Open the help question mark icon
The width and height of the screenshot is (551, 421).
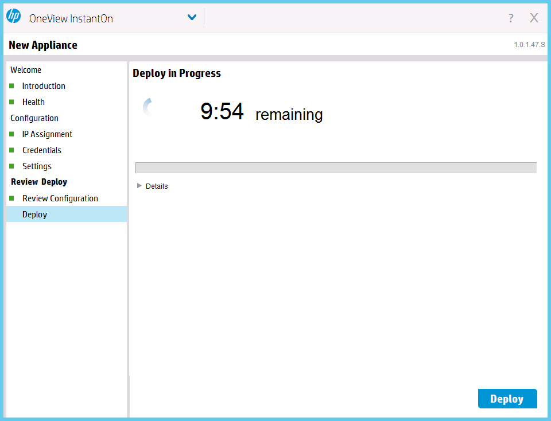tap(511, 18)
